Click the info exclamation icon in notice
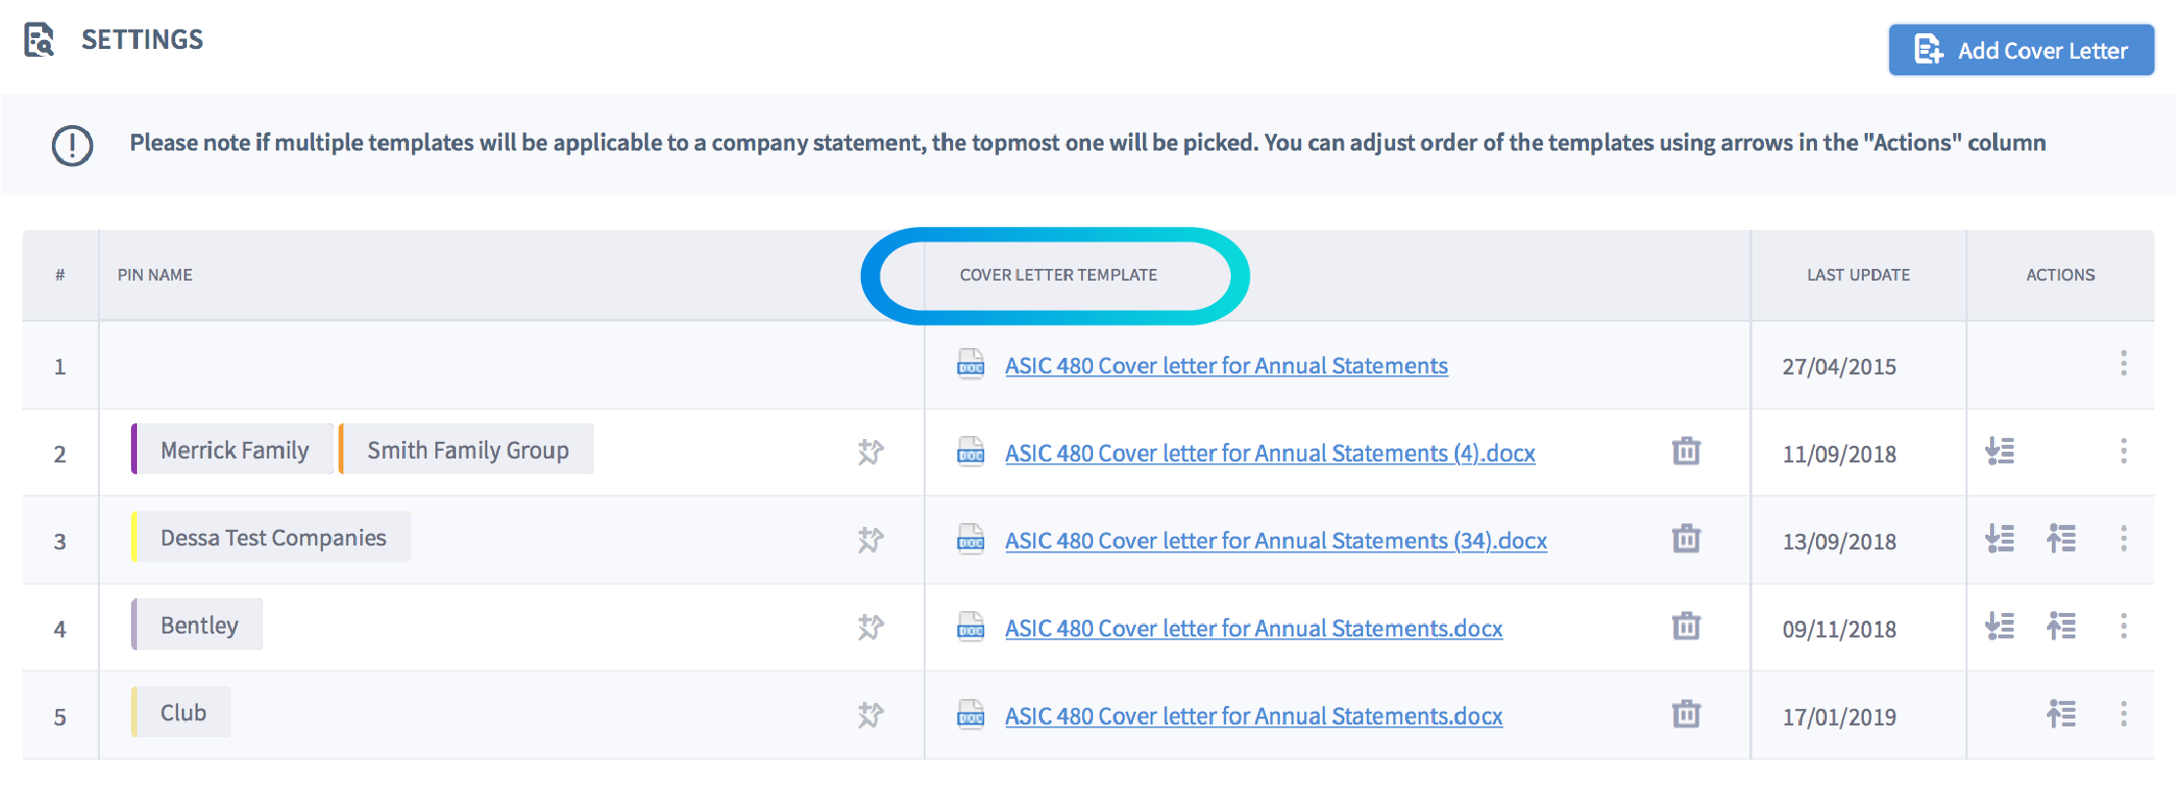 [x=72, y=146]
